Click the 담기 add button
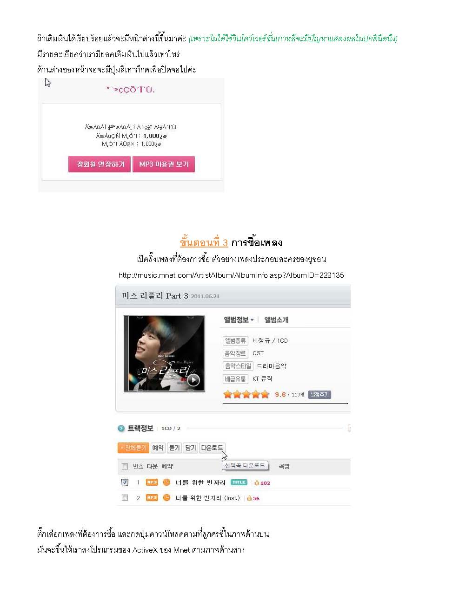The width and height of the screenshot is (459, 593). [191, 448]
